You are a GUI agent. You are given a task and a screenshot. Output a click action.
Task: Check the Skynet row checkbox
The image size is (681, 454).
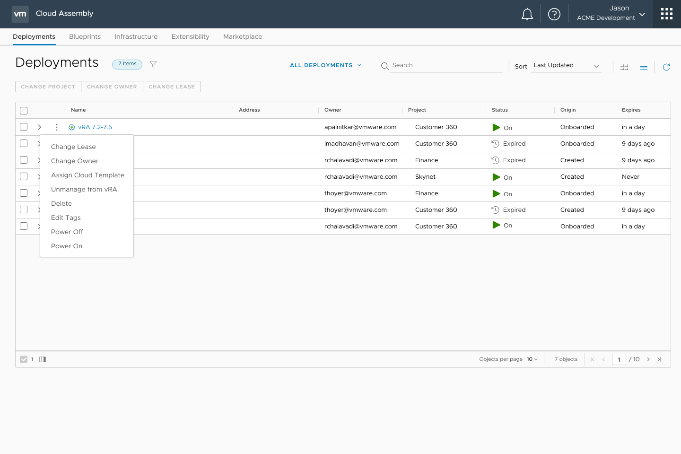tap(24, 176)
